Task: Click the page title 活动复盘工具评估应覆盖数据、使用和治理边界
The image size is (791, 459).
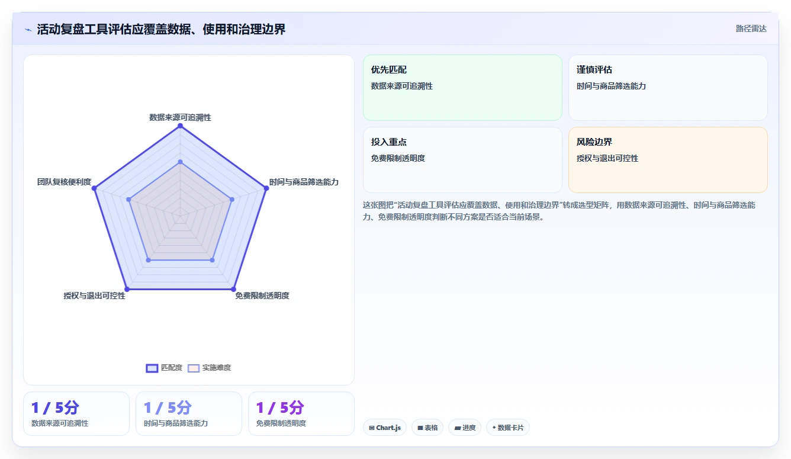Action: pos(161,29)
